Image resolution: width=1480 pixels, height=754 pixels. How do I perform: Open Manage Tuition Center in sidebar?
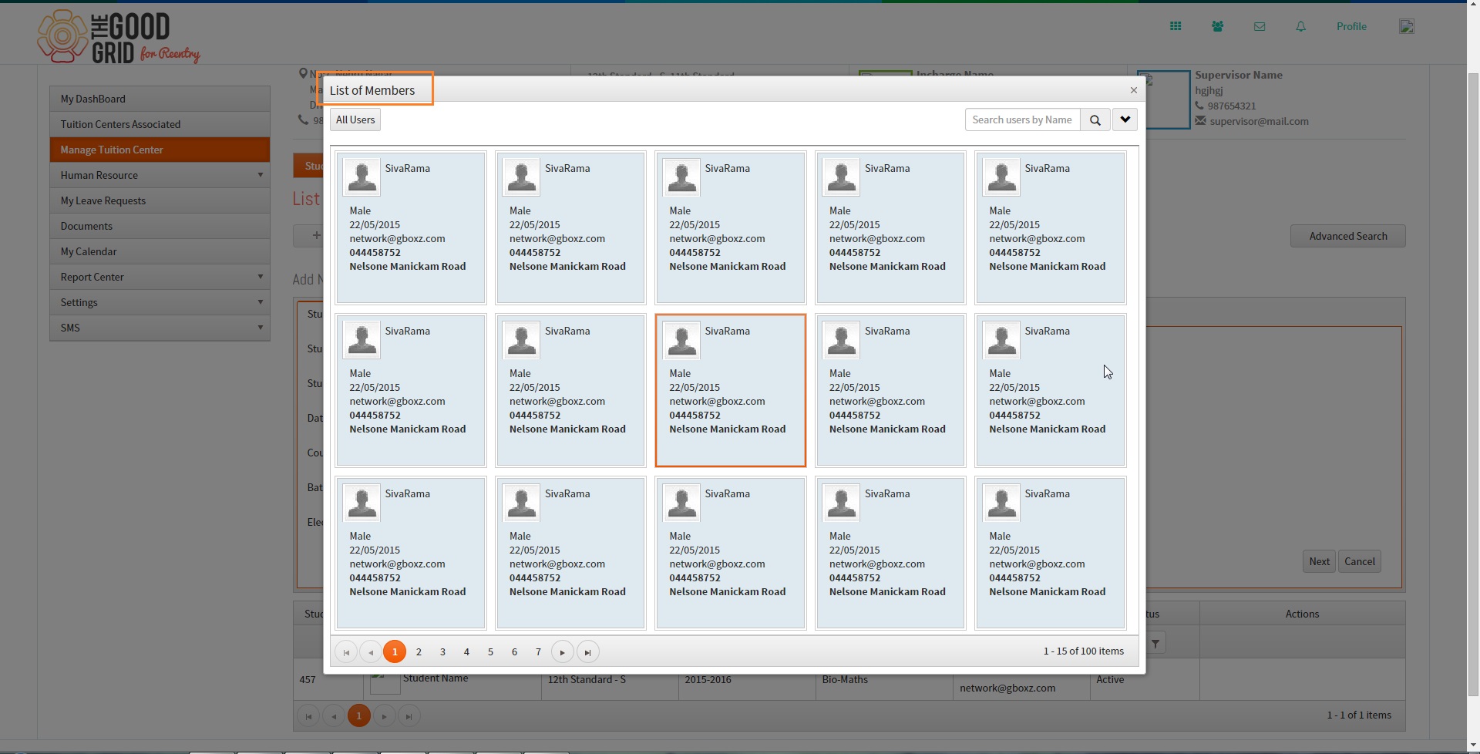[160, 150]
